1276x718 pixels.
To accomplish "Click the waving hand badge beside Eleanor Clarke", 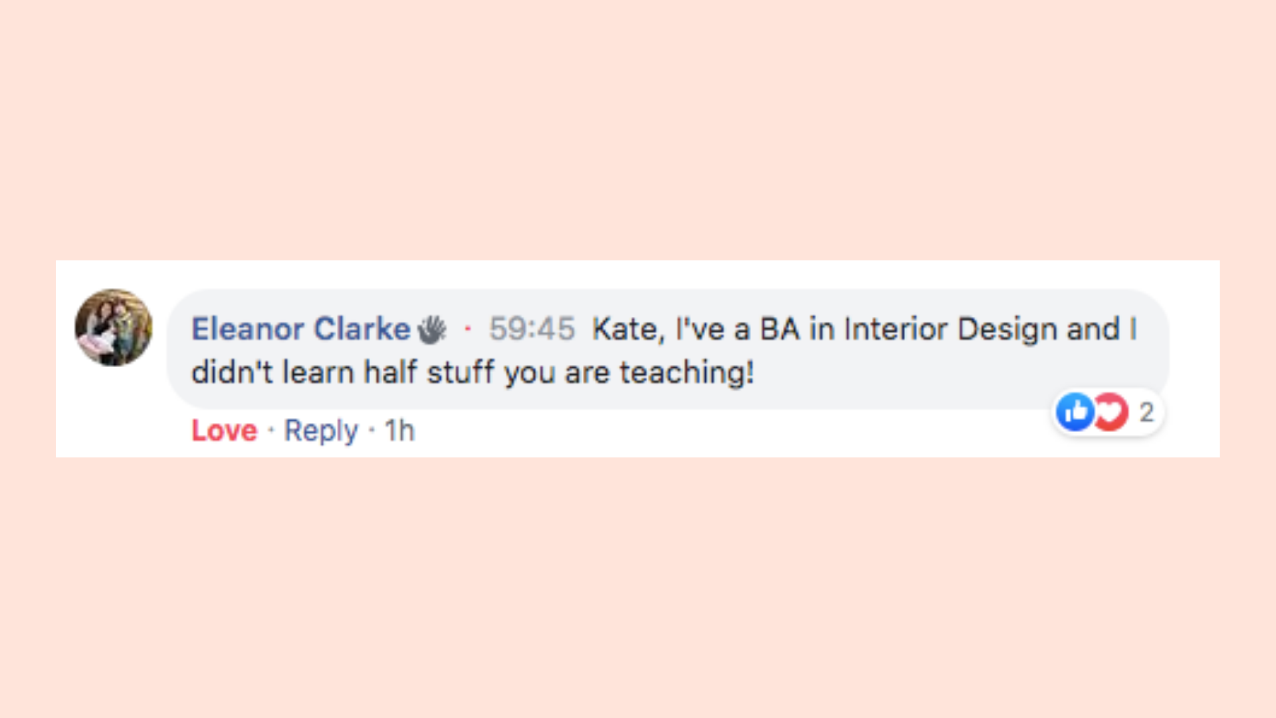I will [432, 330].
